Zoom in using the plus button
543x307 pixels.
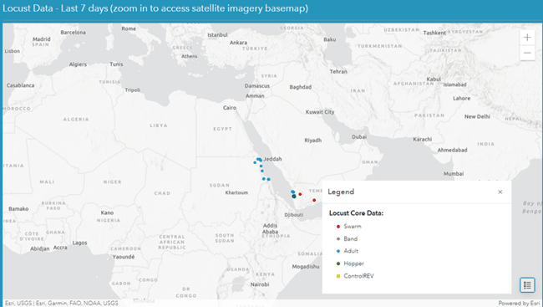(527, 38)
